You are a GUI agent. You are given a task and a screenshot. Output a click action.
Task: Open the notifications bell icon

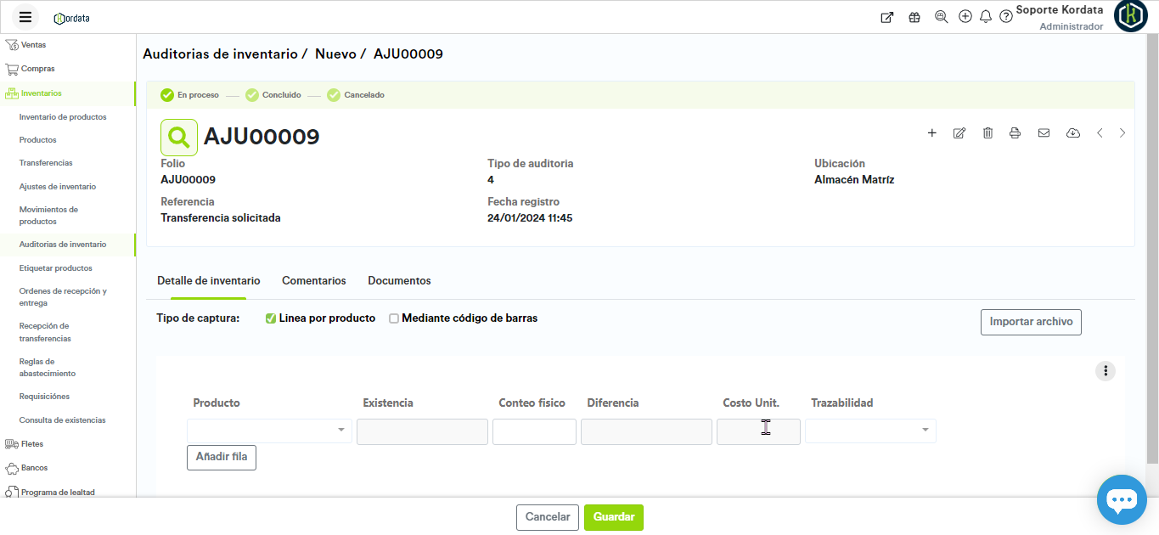click(x=986, y=17)
